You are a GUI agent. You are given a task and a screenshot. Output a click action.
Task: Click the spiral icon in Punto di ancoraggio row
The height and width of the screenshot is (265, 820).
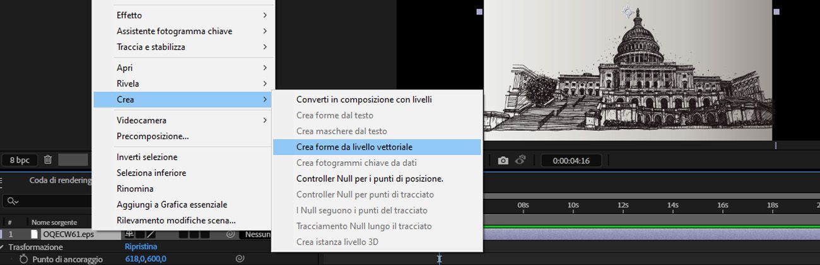coord(240,259)
